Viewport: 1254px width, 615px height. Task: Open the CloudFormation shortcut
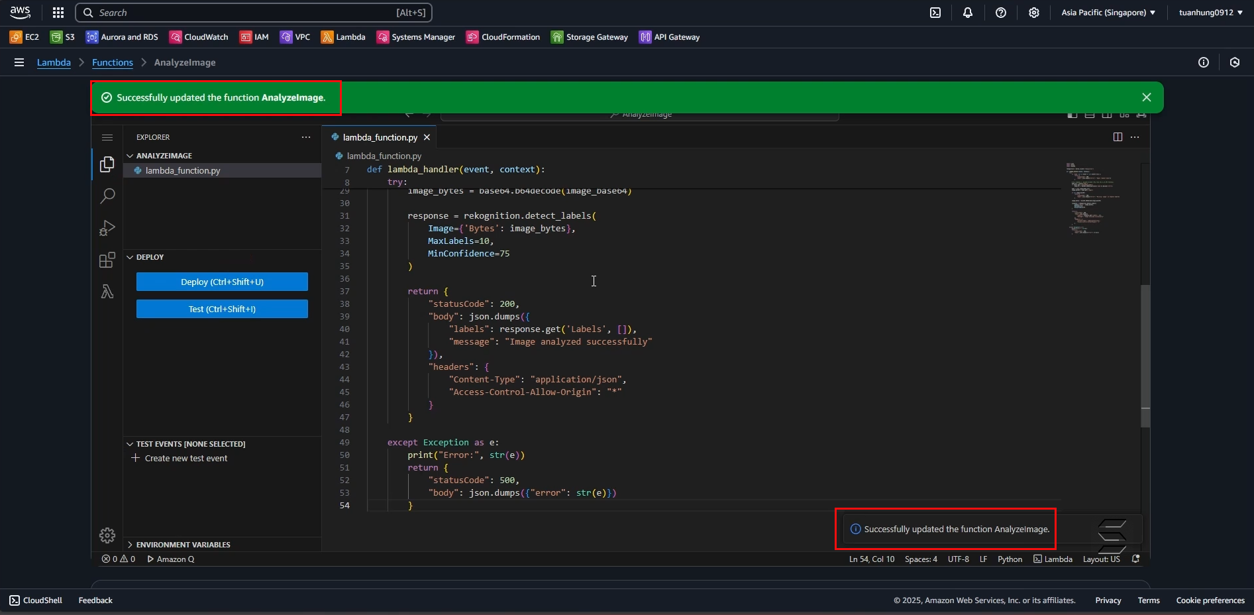click(503, 37)
